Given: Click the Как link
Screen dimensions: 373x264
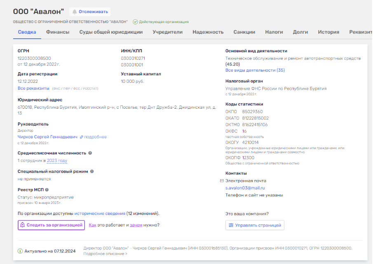Looking at the screenshot, I should (x=92, y=225).
